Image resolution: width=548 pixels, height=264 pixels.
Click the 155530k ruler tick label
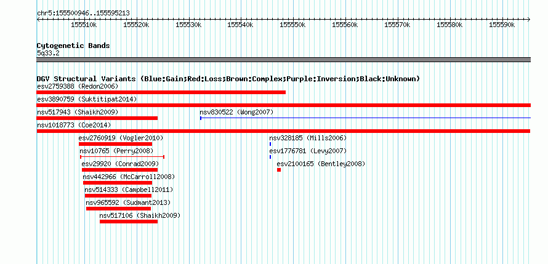pos(189,25)
